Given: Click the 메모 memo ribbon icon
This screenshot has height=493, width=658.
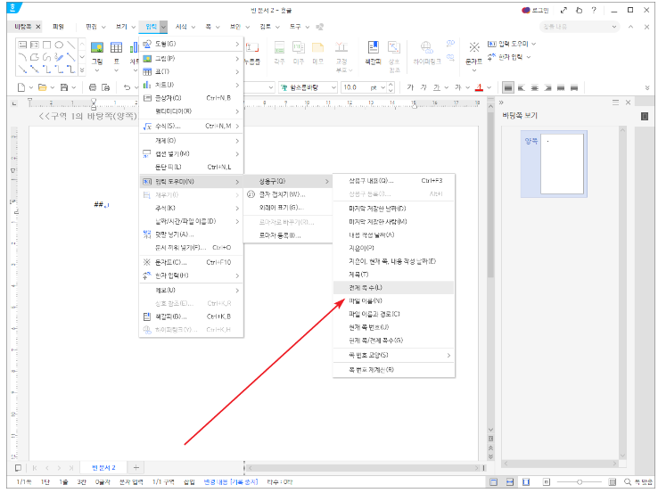Looking at the screenshot, I should click(x=317, y=47).
